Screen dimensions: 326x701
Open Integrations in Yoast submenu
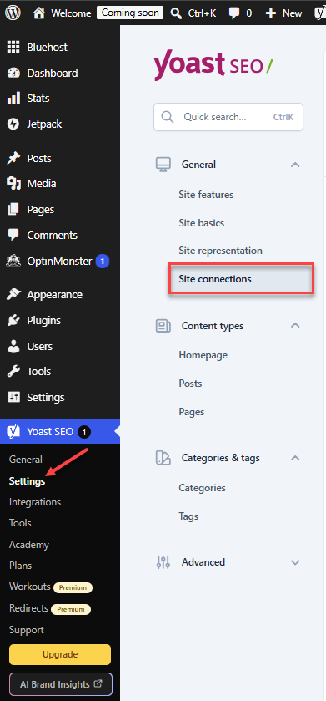[35, 502]
